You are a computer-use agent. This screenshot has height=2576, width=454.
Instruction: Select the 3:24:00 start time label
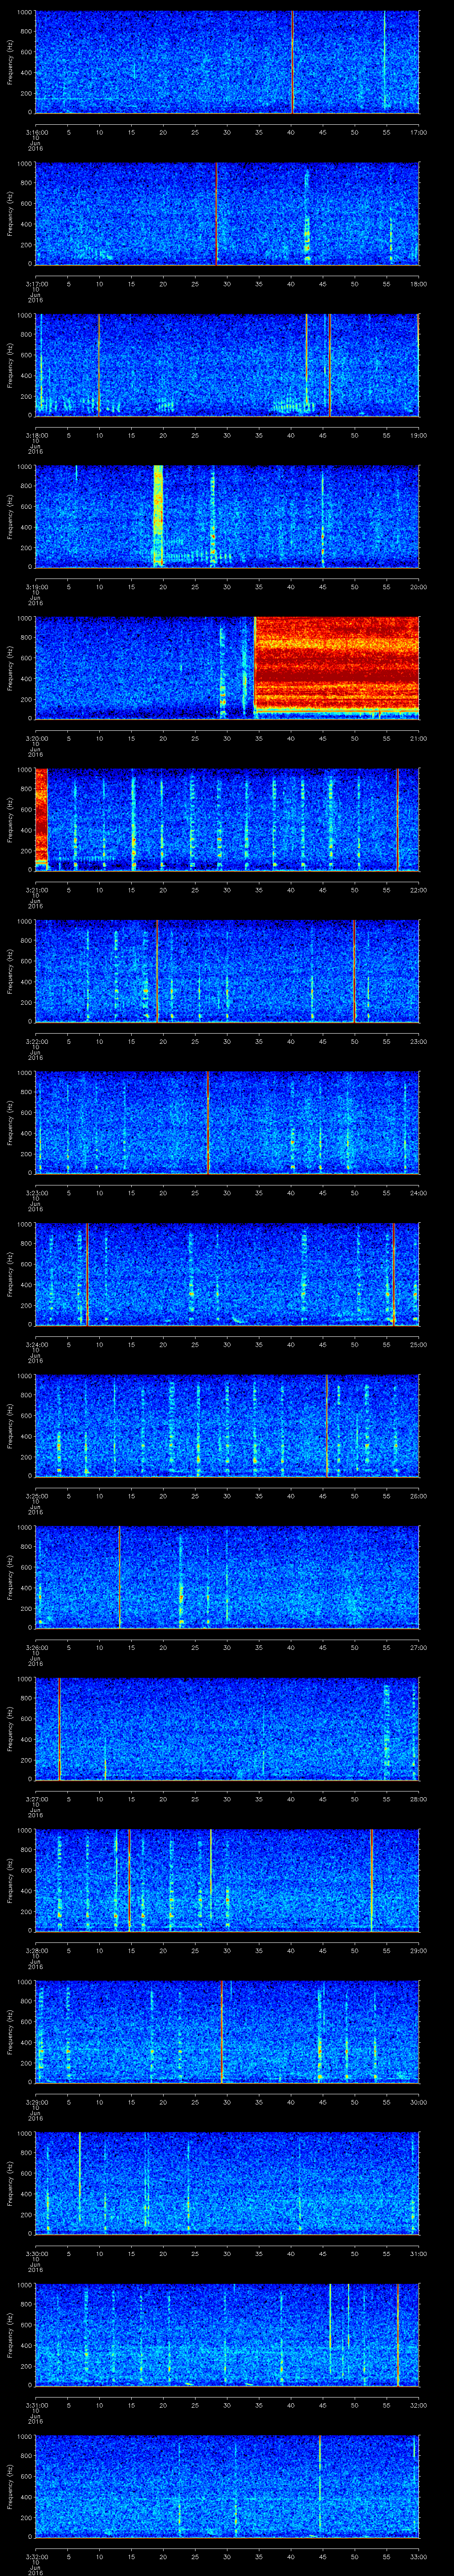pyautogui.click(x=36, y=1344)
